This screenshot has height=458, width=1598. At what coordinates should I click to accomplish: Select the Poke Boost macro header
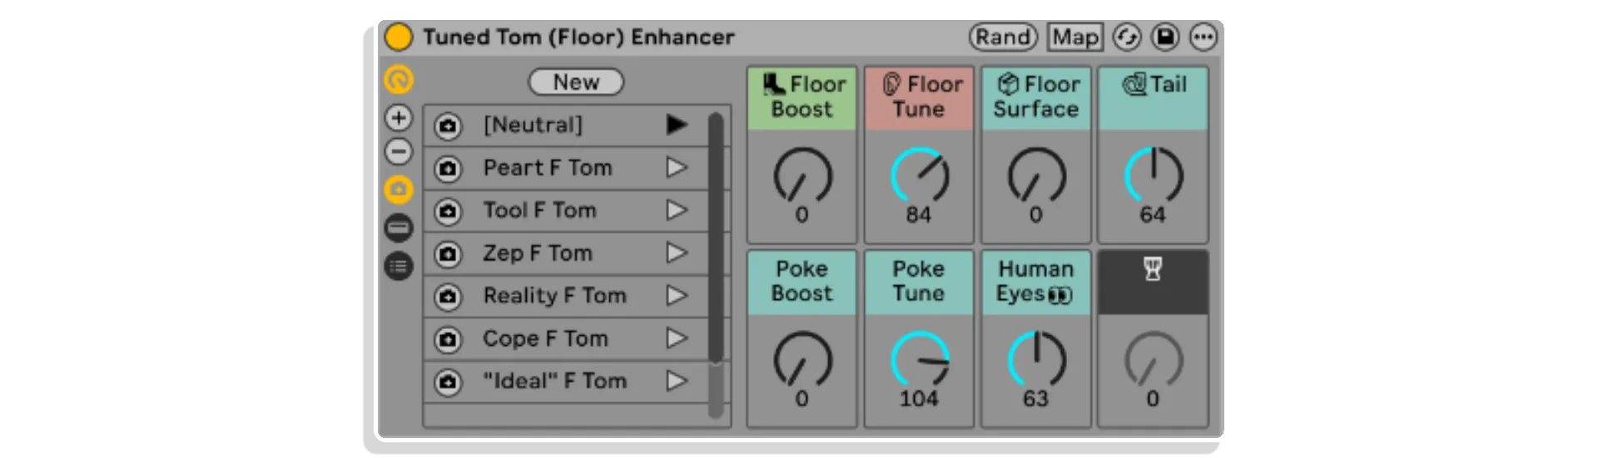point(802,283)
